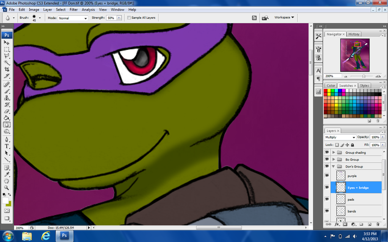Click the Windows Start button
This screenshot has height=242, width=388.
coord(8,236)
